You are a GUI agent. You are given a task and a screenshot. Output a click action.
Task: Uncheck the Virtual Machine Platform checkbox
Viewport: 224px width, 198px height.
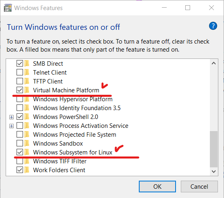[20, 90]
